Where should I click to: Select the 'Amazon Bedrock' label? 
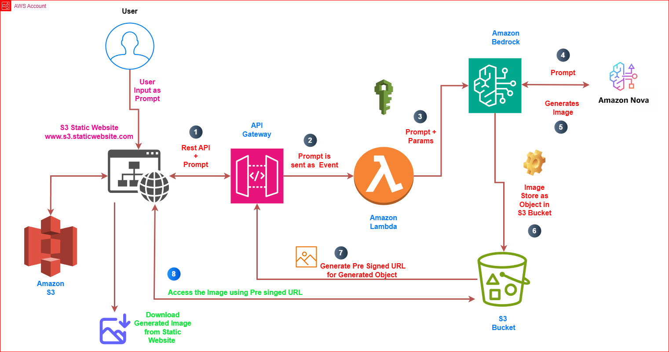[x=506, y=37]
